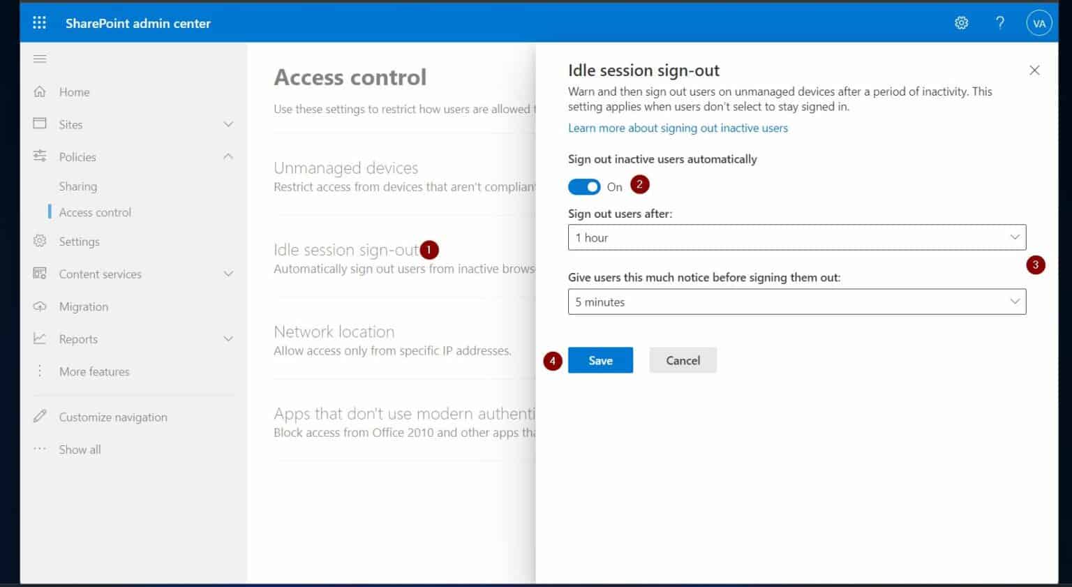
Task: Click the Sites icon in navigation
Action: click(x=40, y=124)
